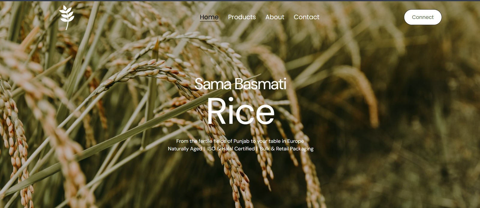
Task: Click the ISO & Halal Certified text
Action: pyautogui.click(x=231, y=149)
